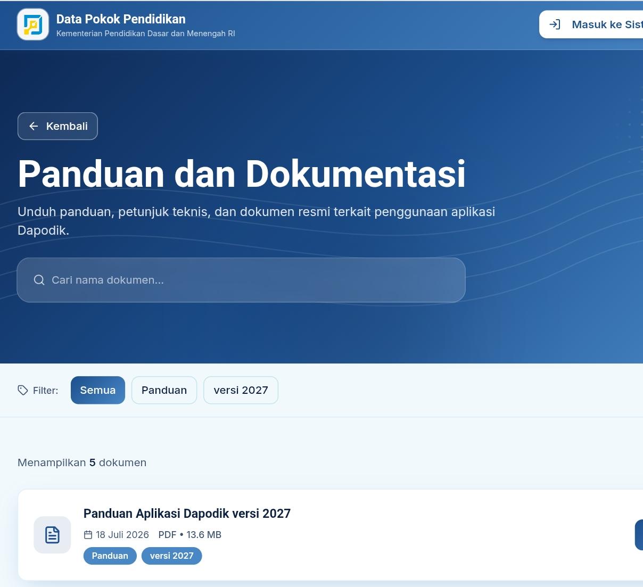Click the date text '18 Juli 2026'
This screenshot has width=643, height=587.
(122, 535)
